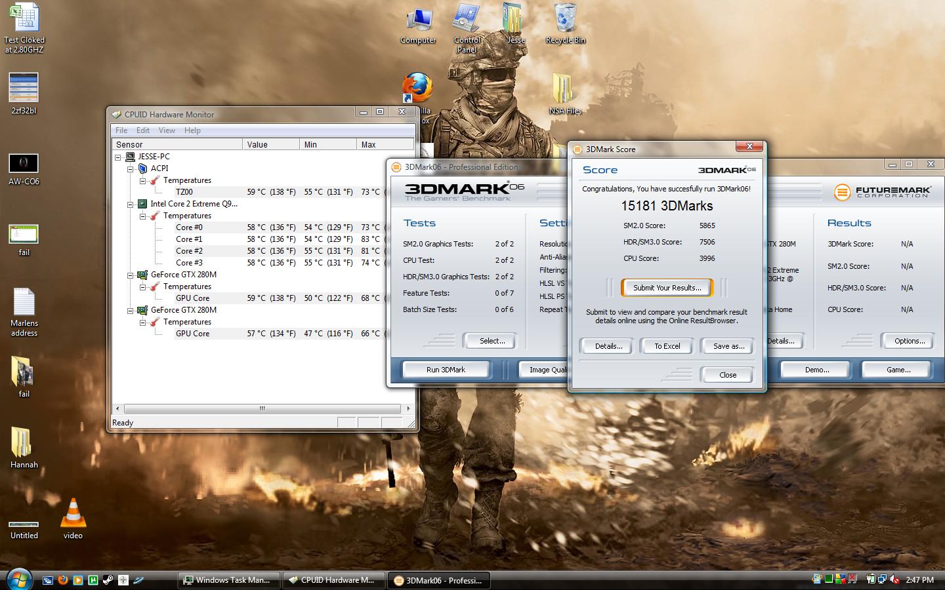
Task: Collapse the first GeForce GTX 280M node
Action: click(x=131, y=275)
